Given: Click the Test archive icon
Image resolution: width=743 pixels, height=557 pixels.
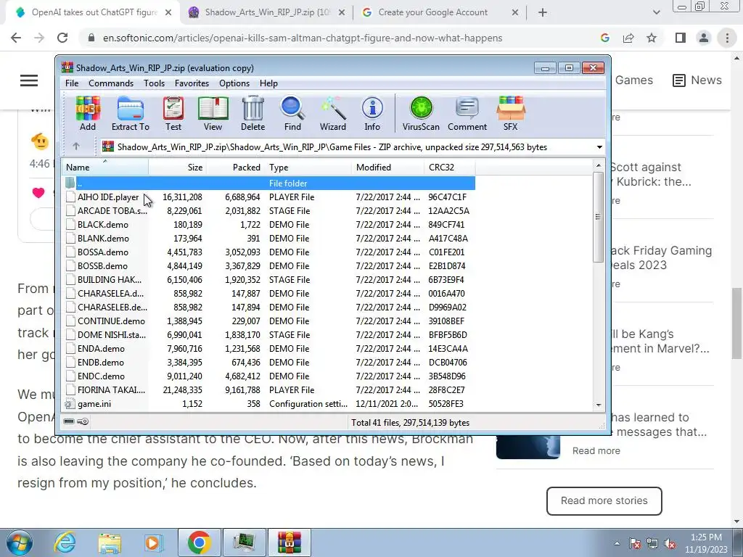Looking at the screenshot, I should click(x=173, y=113).
